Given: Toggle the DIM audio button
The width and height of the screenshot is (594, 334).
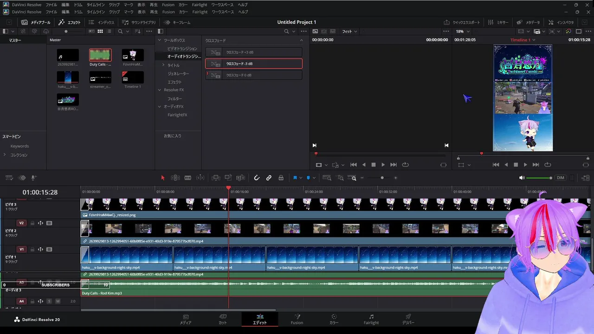Looking at the screenshot, I should coord(561,178).
